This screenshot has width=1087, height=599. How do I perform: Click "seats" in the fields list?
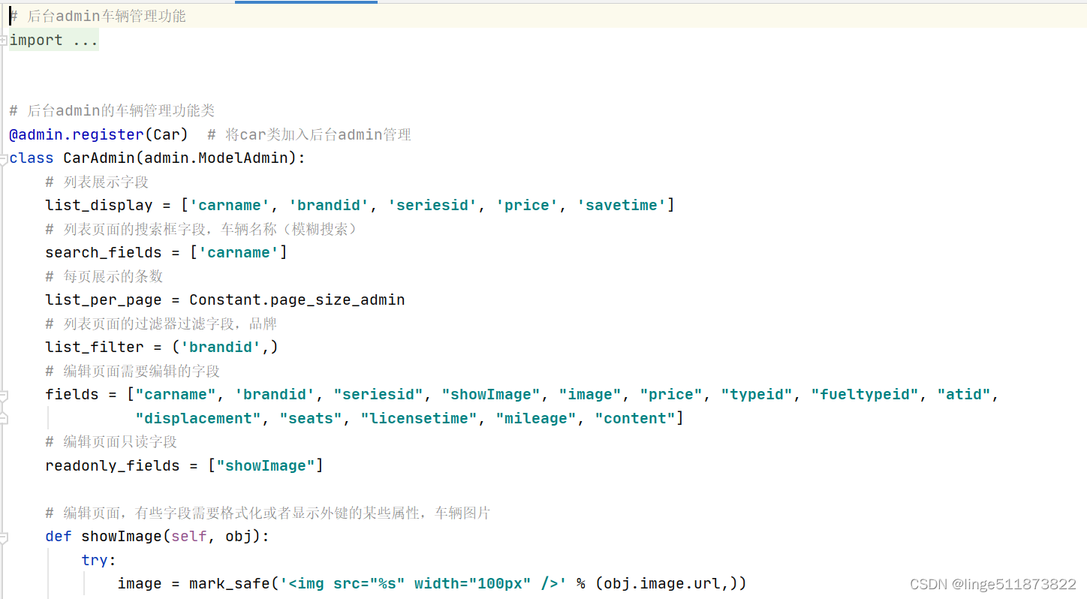311,419
